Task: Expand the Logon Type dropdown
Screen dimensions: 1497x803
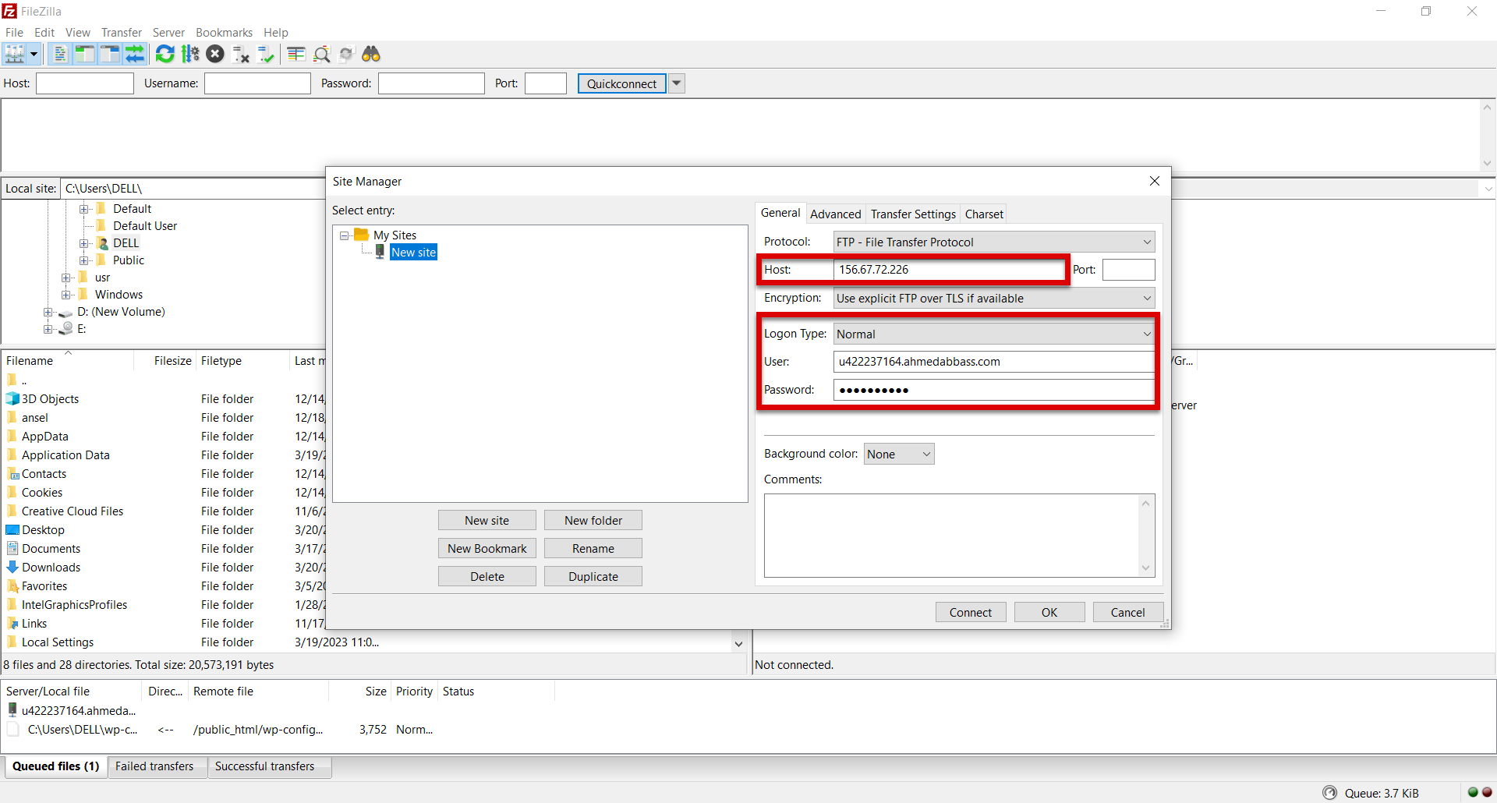Action: tap(993, 334)
